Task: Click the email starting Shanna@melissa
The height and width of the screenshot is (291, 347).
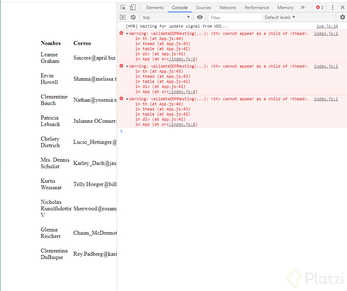Action: point(95,79)
